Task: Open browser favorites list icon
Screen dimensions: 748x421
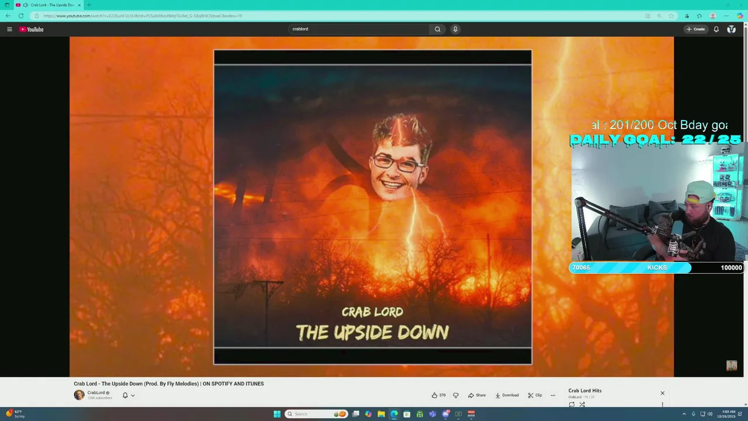Action: pos(699,16)
